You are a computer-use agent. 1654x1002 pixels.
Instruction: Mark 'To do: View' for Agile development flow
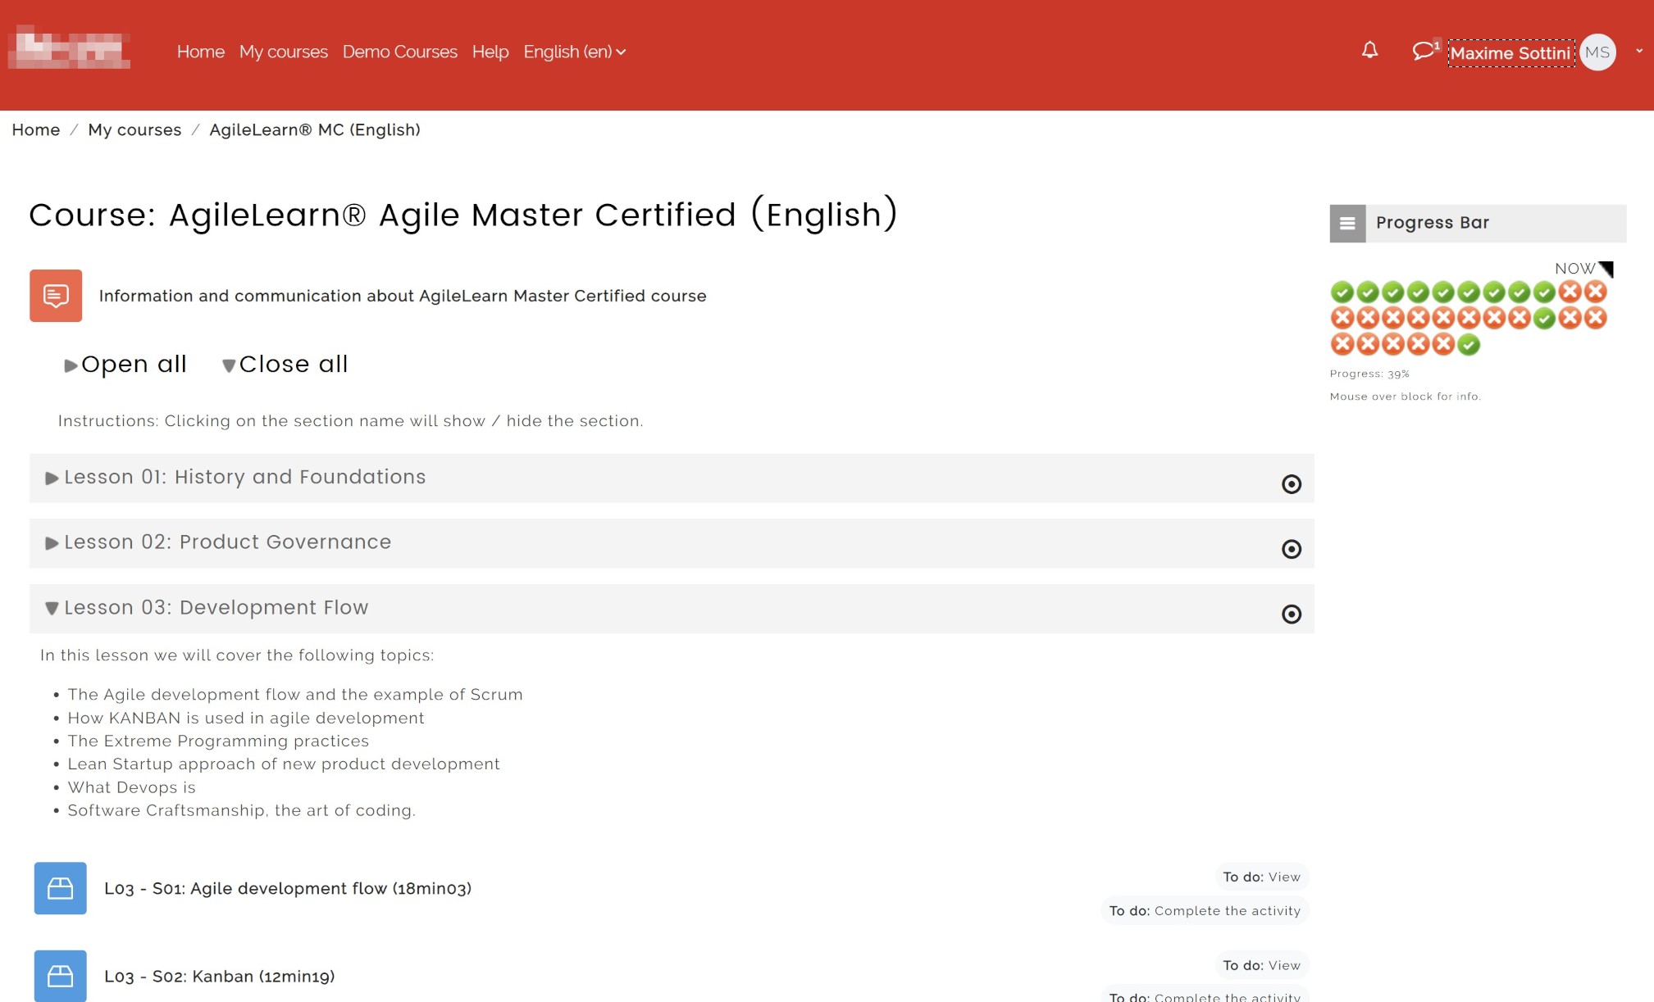pyautogui.click(x=1262, y=877)
